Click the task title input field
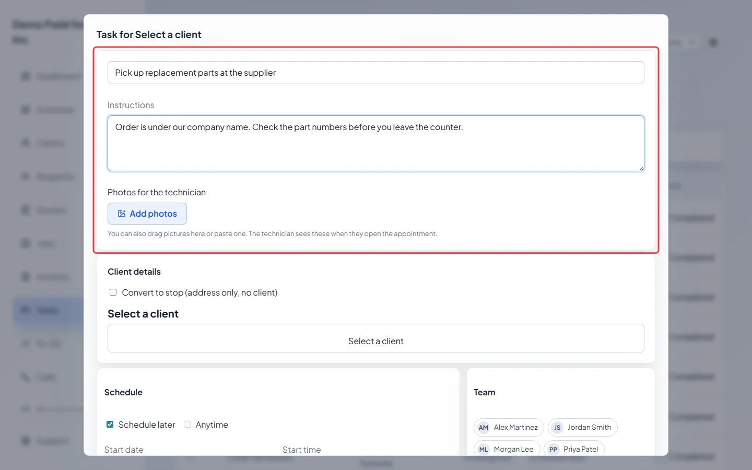 (375, 73)
